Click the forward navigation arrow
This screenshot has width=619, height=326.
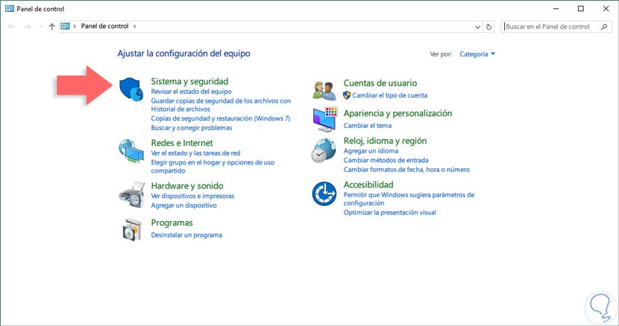tap(28, 27)
